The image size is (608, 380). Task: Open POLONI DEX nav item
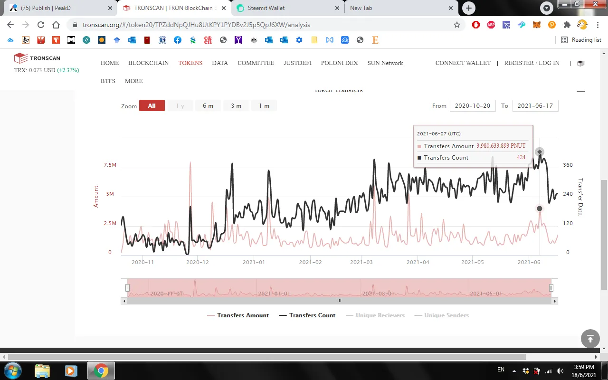339,63
